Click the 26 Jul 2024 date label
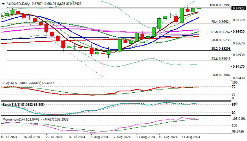This screenshot has width=247, height=141. pyautogui.click(x=77, y=137)
